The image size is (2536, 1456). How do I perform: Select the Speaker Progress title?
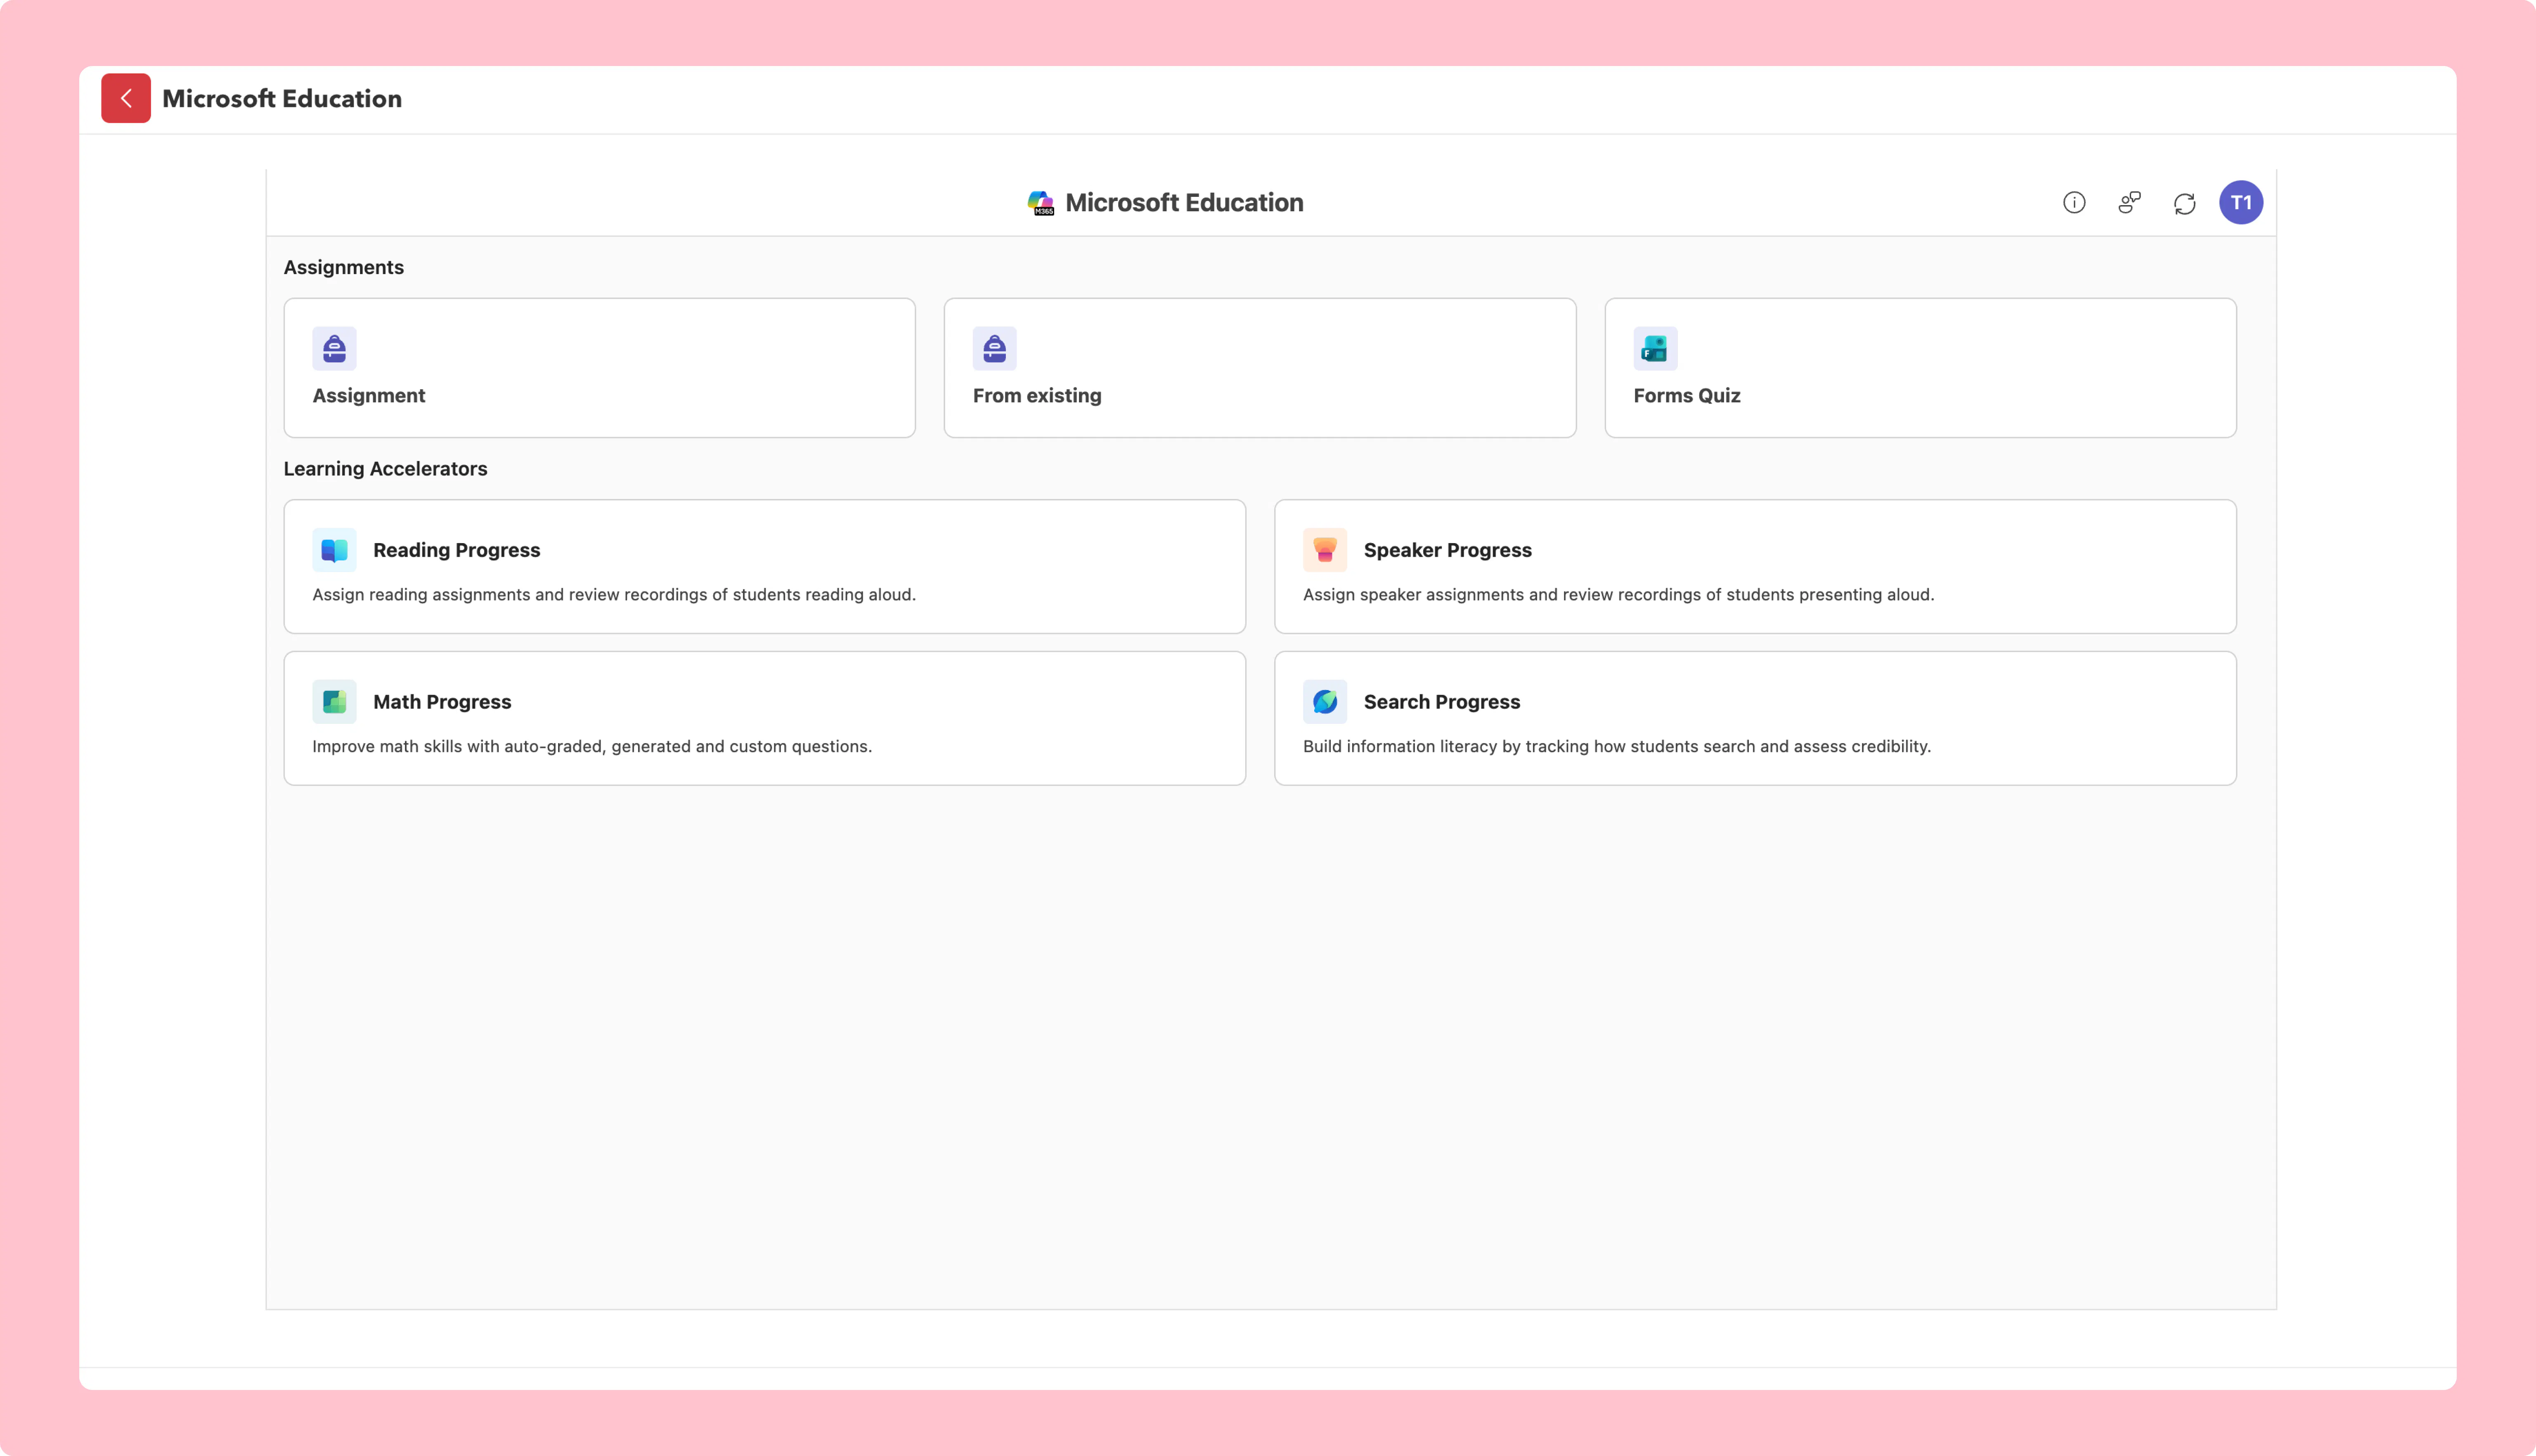tap(1447, 550)
